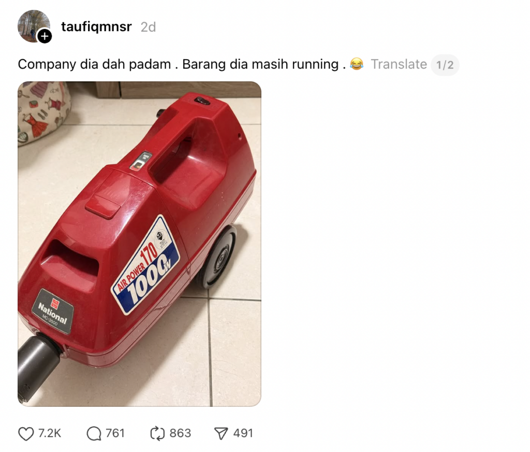This screenshot has height=452, width=530.
Task: Open taufiqmnsr's profile picture
Action: coord(34,26)
